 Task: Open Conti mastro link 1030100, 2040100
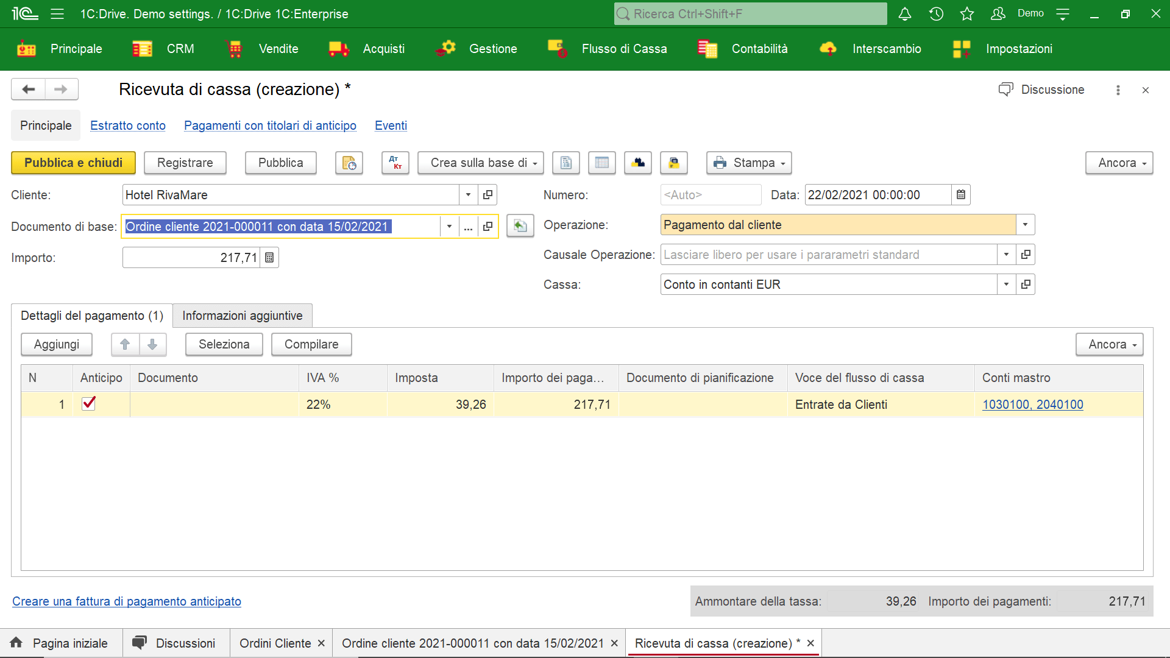point(1033,405)
